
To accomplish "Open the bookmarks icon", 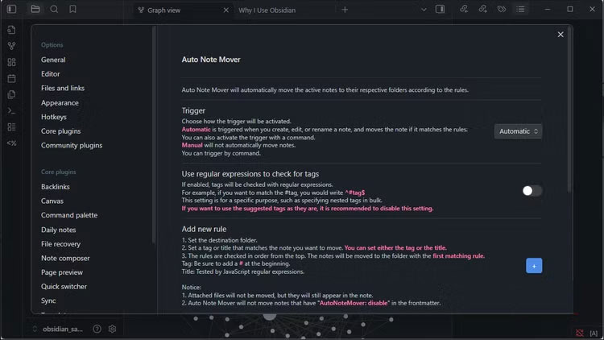I will coord(72,9).
